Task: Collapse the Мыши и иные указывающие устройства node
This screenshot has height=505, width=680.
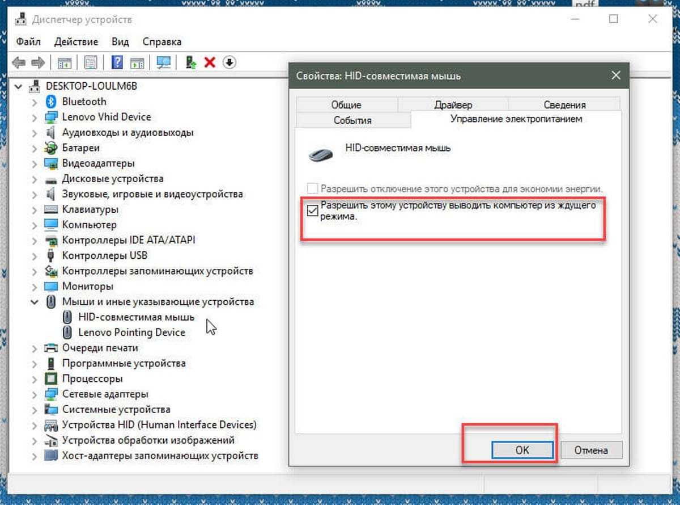Action: tap(35, 302)
